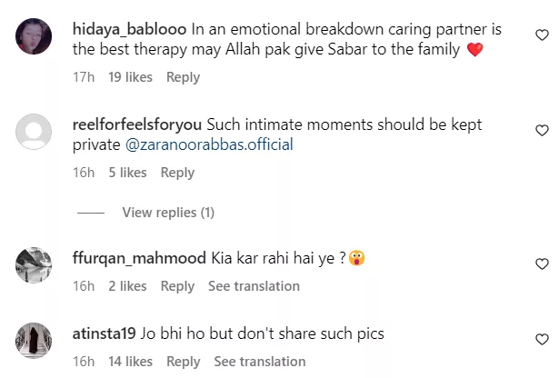Like reelforfeelsforyou's comment with the heart icon
559x378 pixels.
(543, 130)
